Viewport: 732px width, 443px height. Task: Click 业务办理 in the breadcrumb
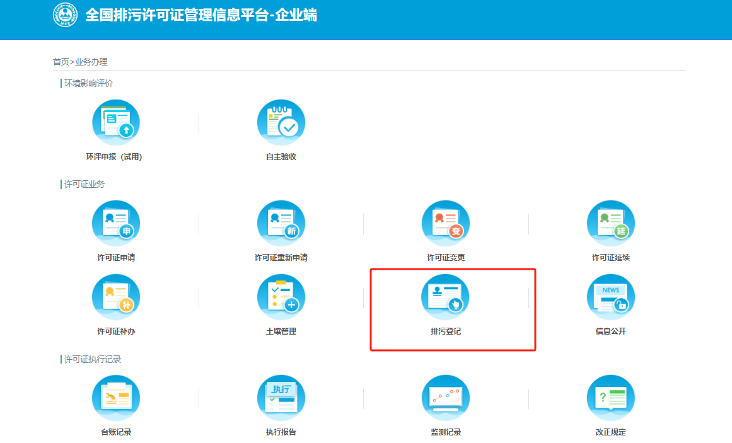(91, 62)
